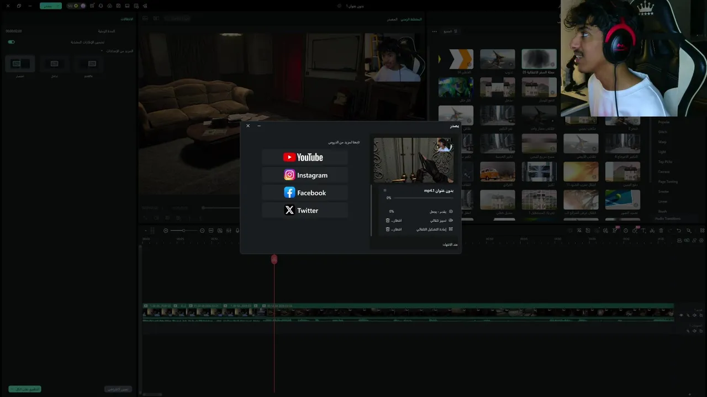This screenshot has height=397, width=707.
Task: Click the timeline horizontal scrollbar
Action: coord(152,394)
